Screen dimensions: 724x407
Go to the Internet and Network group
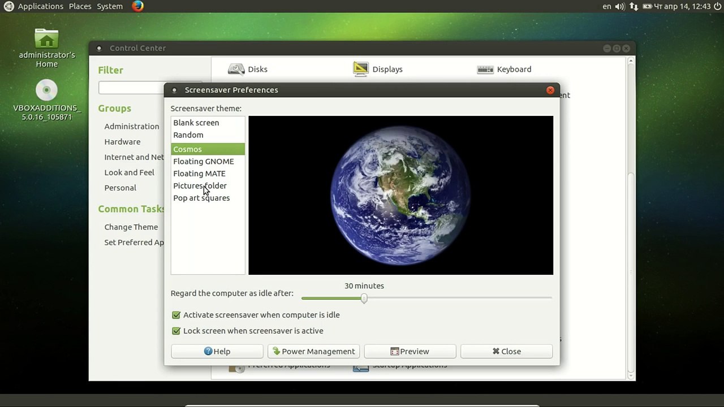point(134,157)
